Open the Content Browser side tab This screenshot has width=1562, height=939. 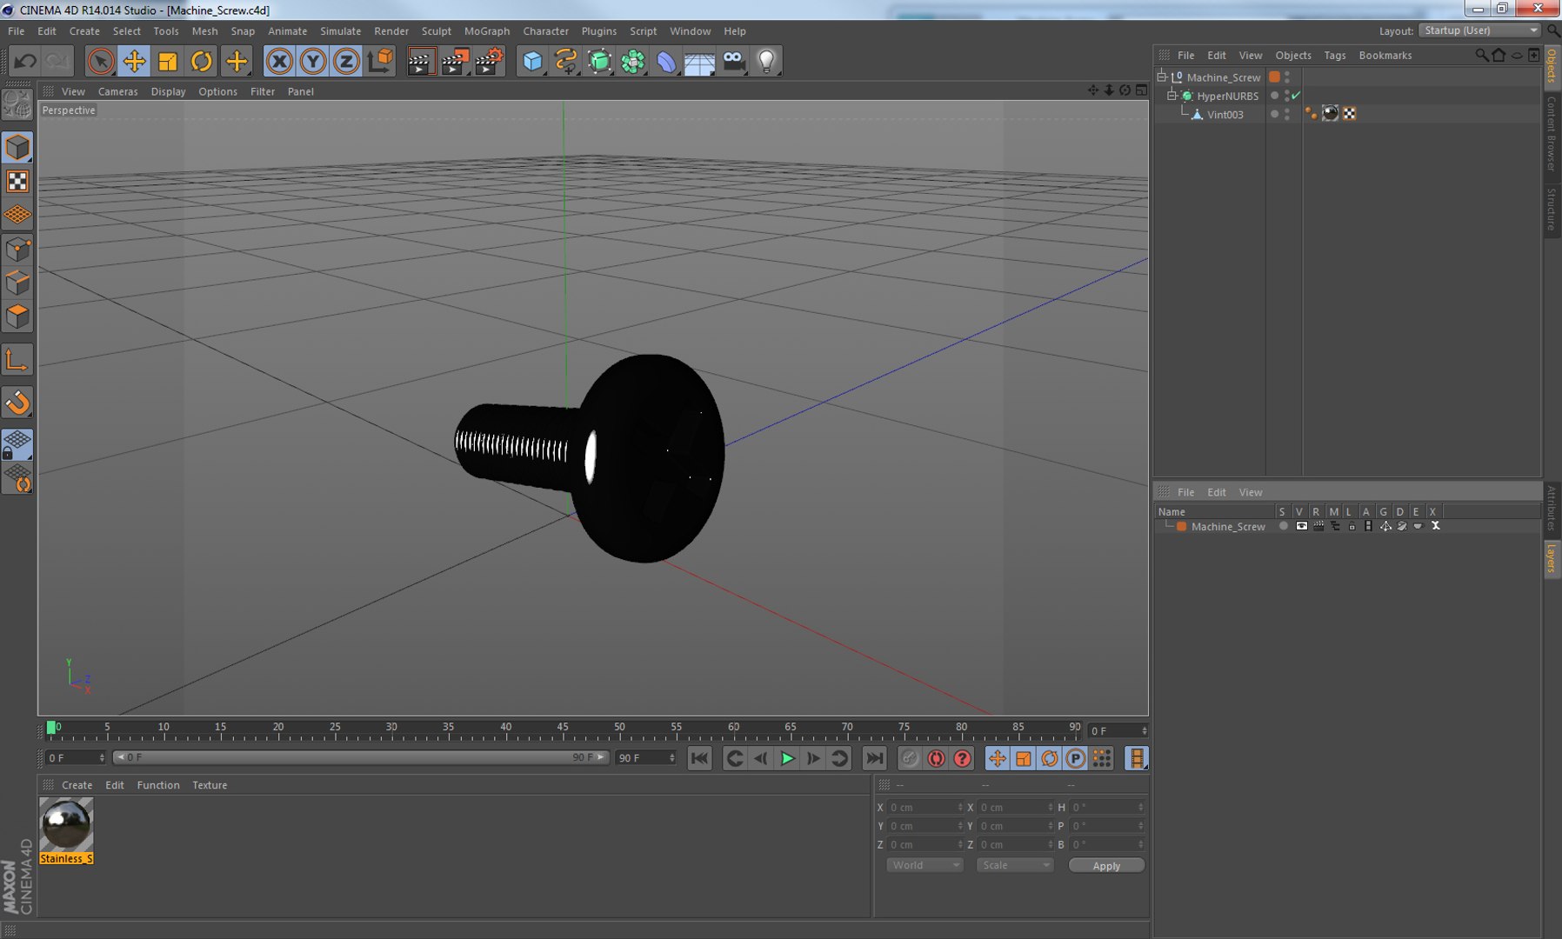click(1552, 134)
